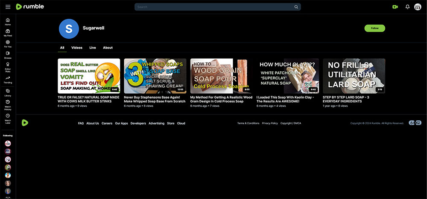
Task: Open seventh followed channel avatar
Action: click(8, 191)
